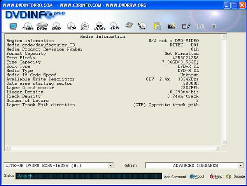
Task: Open the About button
Action: point(197,177)
